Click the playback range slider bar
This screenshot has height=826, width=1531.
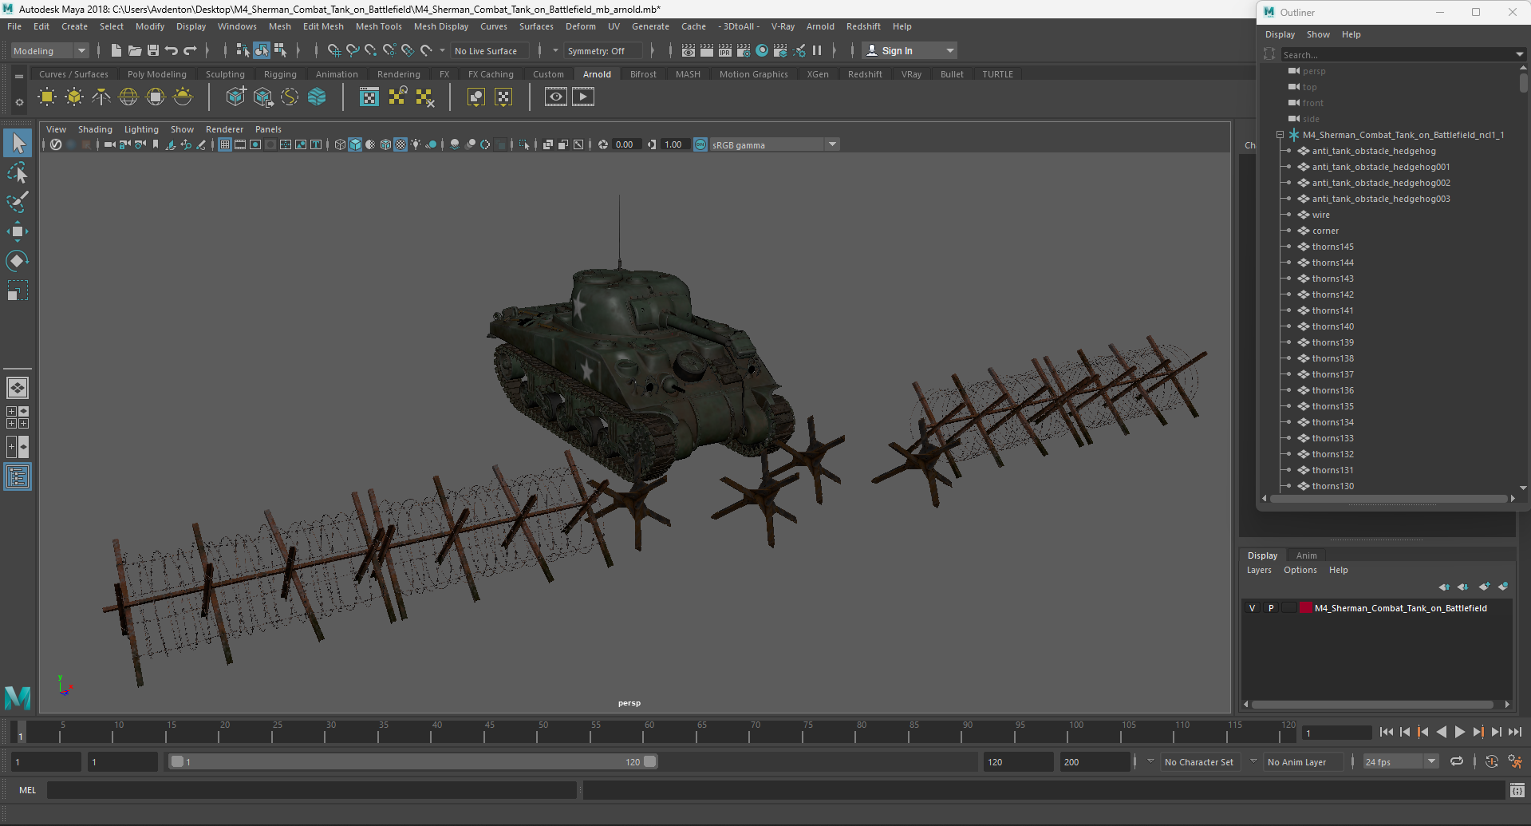point(414,761)
